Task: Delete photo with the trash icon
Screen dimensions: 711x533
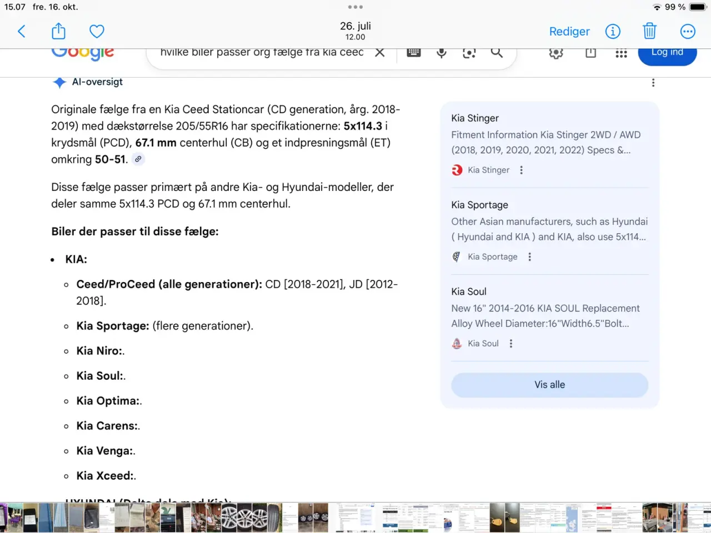Action: (x=650, y=31)
